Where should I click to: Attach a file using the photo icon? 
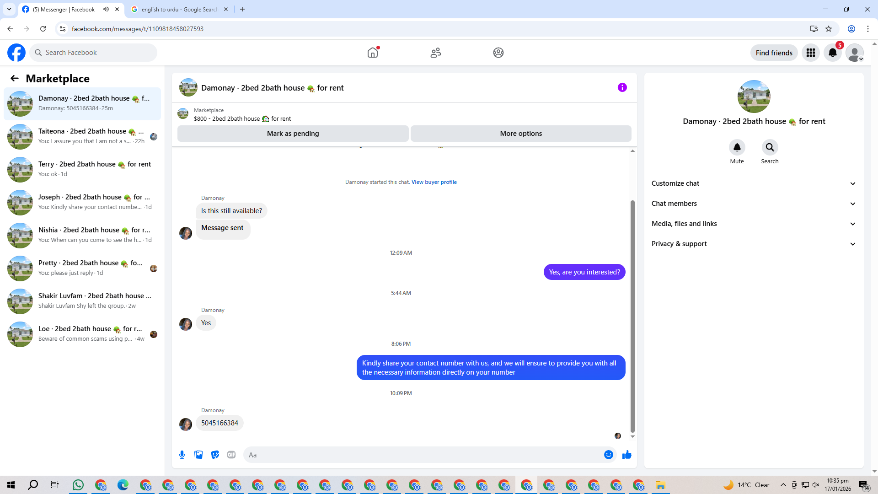coord(198,455)
